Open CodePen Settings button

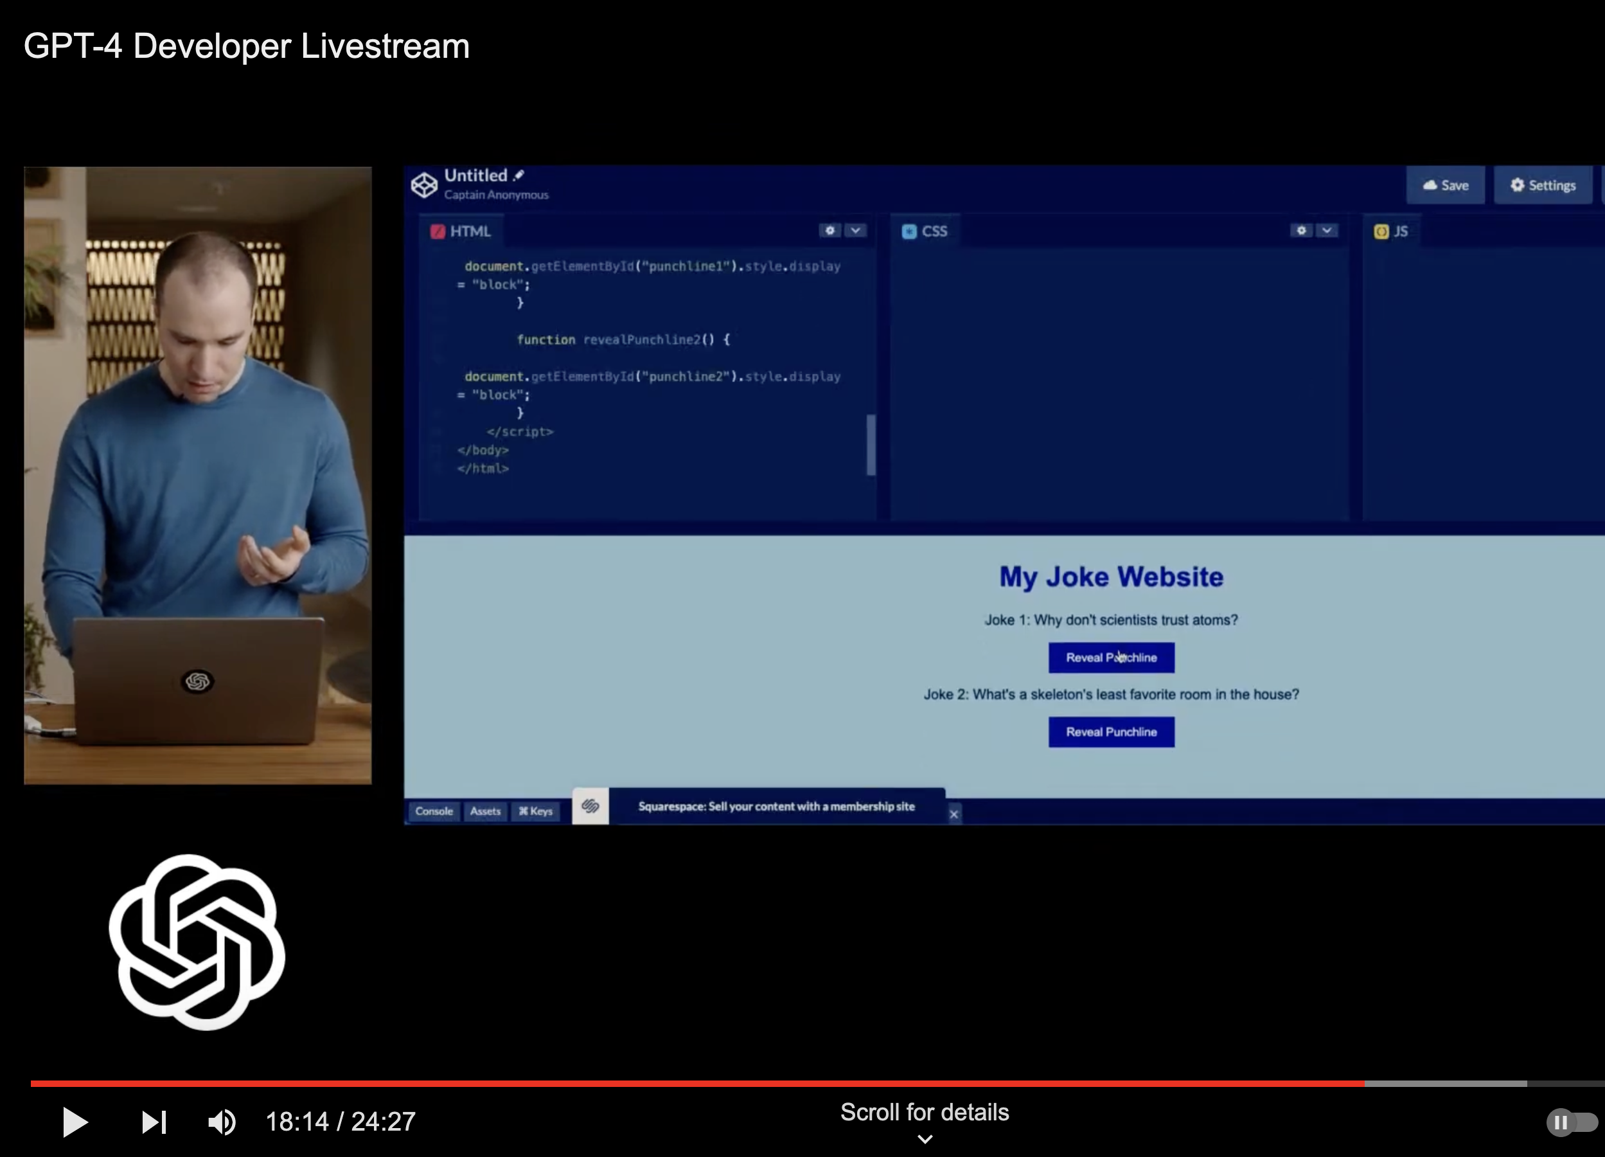(x=1543, y=185)
